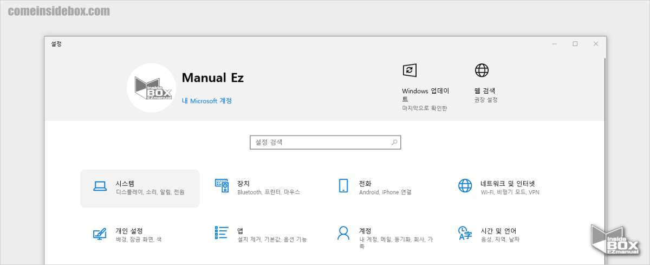This screenshot has width=650, height=265.
Task: Click the Manual Ez account name
Action: click(213, 77)
